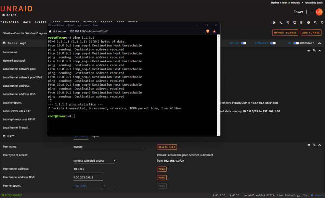Open the SHARES menu tab

(40, 22)
